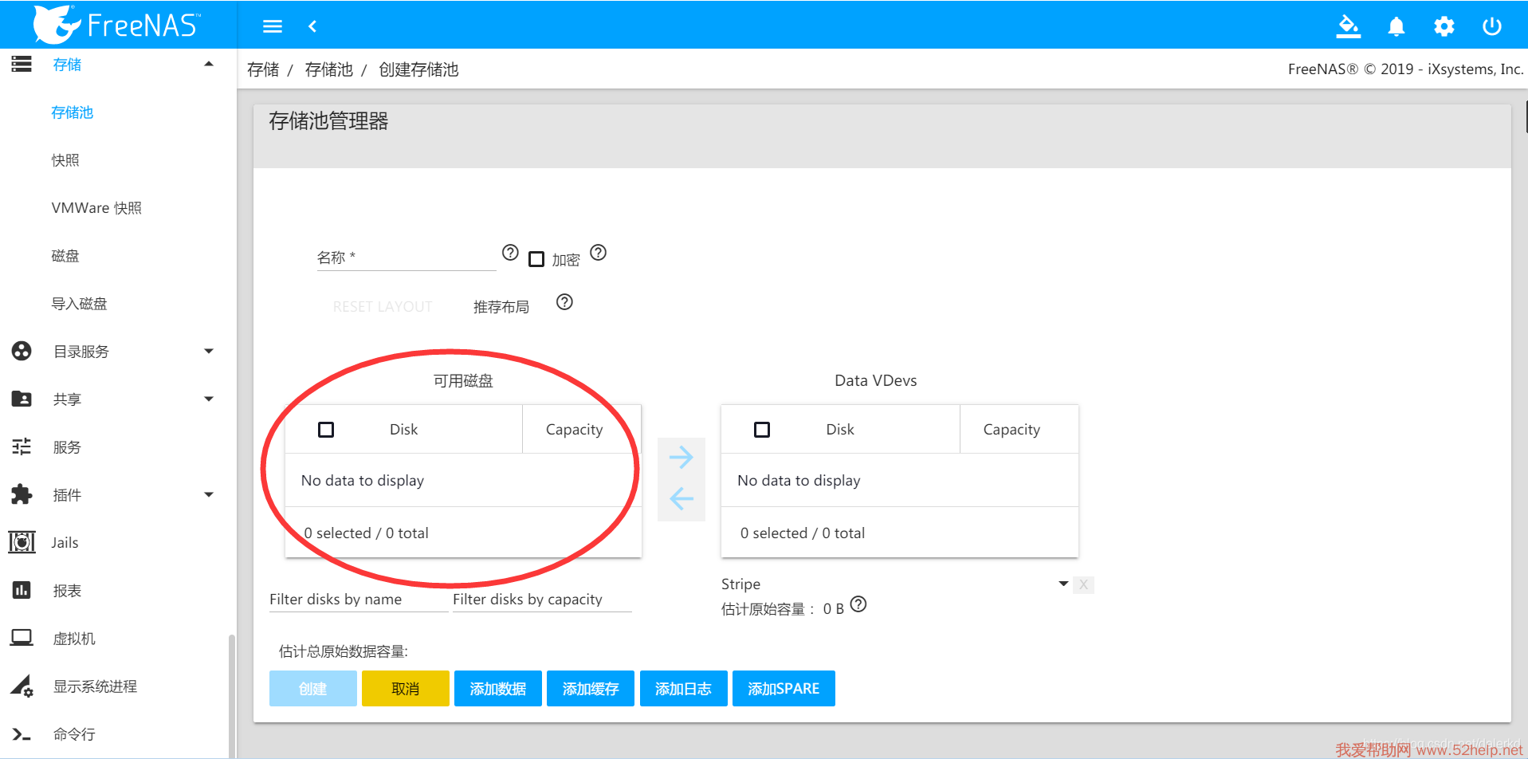Click the 名称 input field
Image resolution: width=1528 pixels, height=759 pixels.
tap(406, 258)
